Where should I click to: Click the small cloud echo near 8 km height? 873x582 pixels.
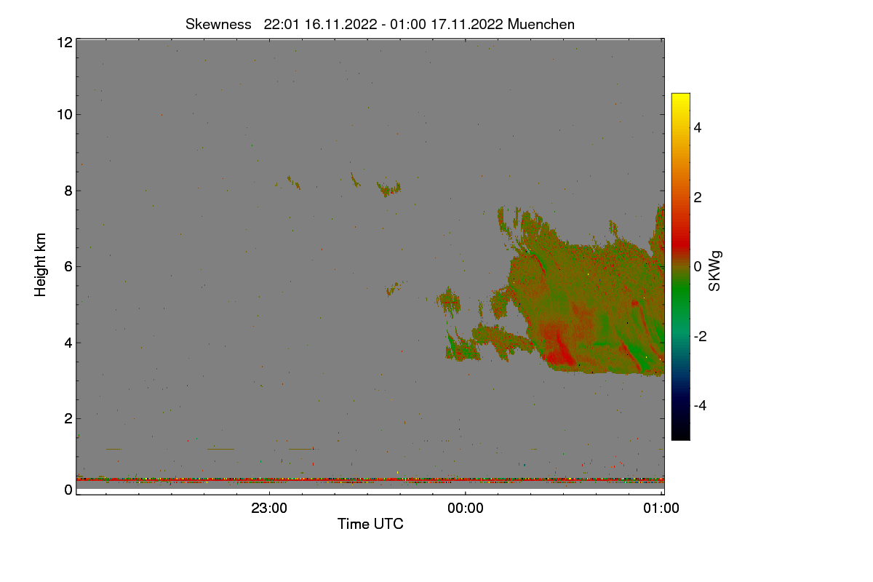click(389, 189)
